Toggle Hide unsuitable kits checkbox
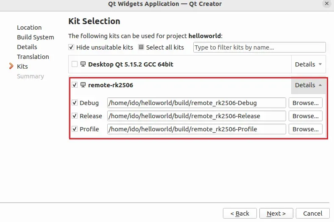Viewport: 334px width, 222px height. [71, 47]
